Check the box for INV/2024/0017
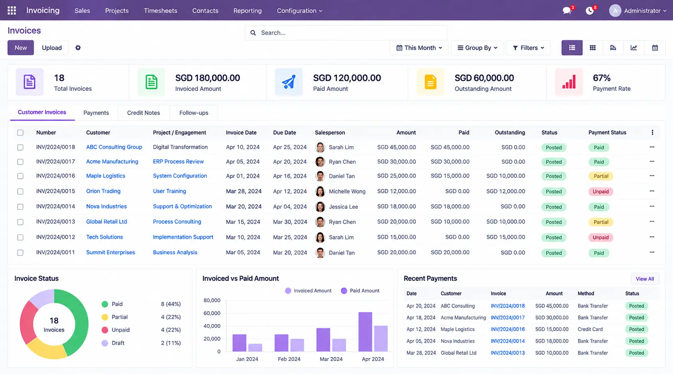This screenshot has width=673, height=374. coord(20,162)
